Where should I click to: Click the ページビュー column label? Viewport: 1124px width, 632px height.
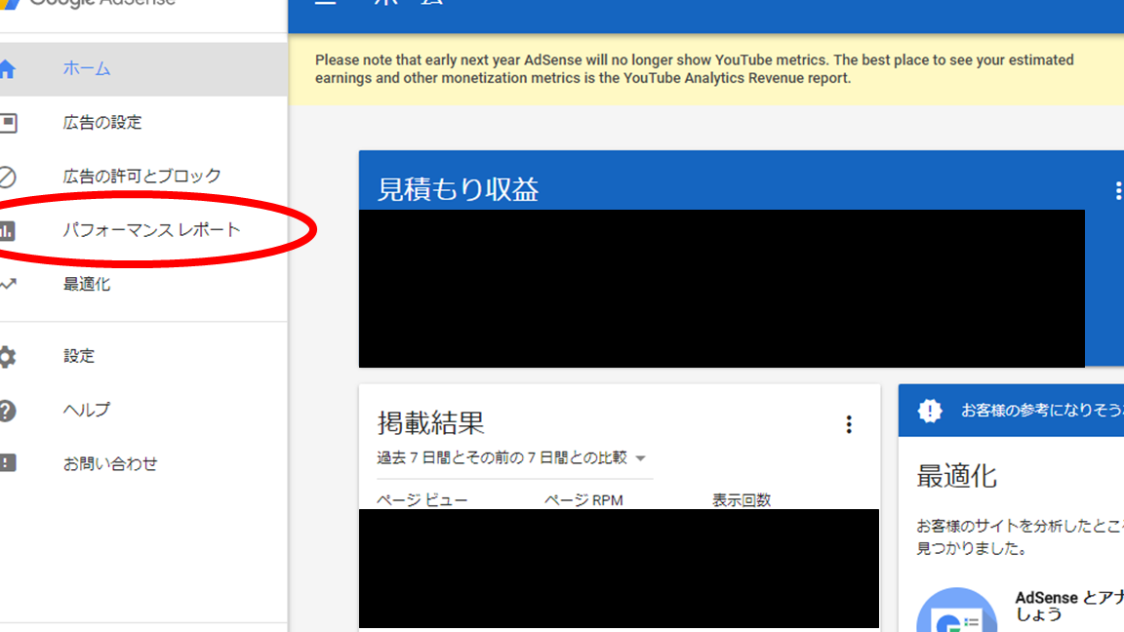pos(422,500)
